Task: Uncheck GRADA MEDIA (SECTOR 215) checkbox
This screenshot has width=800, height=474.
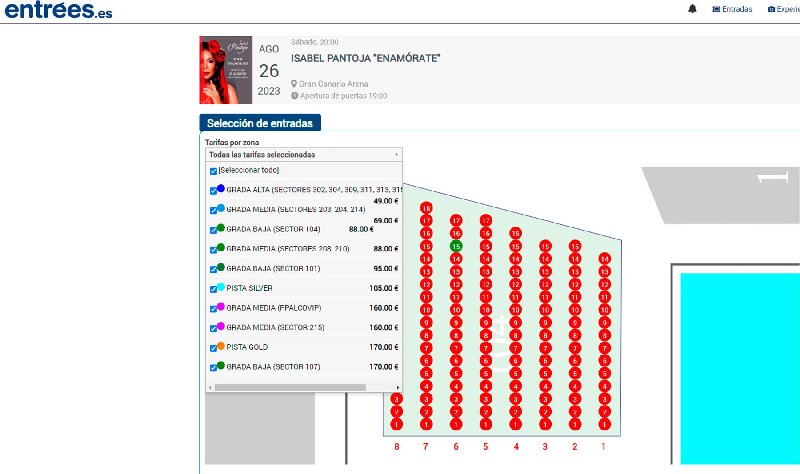Action: click(213, 328)
